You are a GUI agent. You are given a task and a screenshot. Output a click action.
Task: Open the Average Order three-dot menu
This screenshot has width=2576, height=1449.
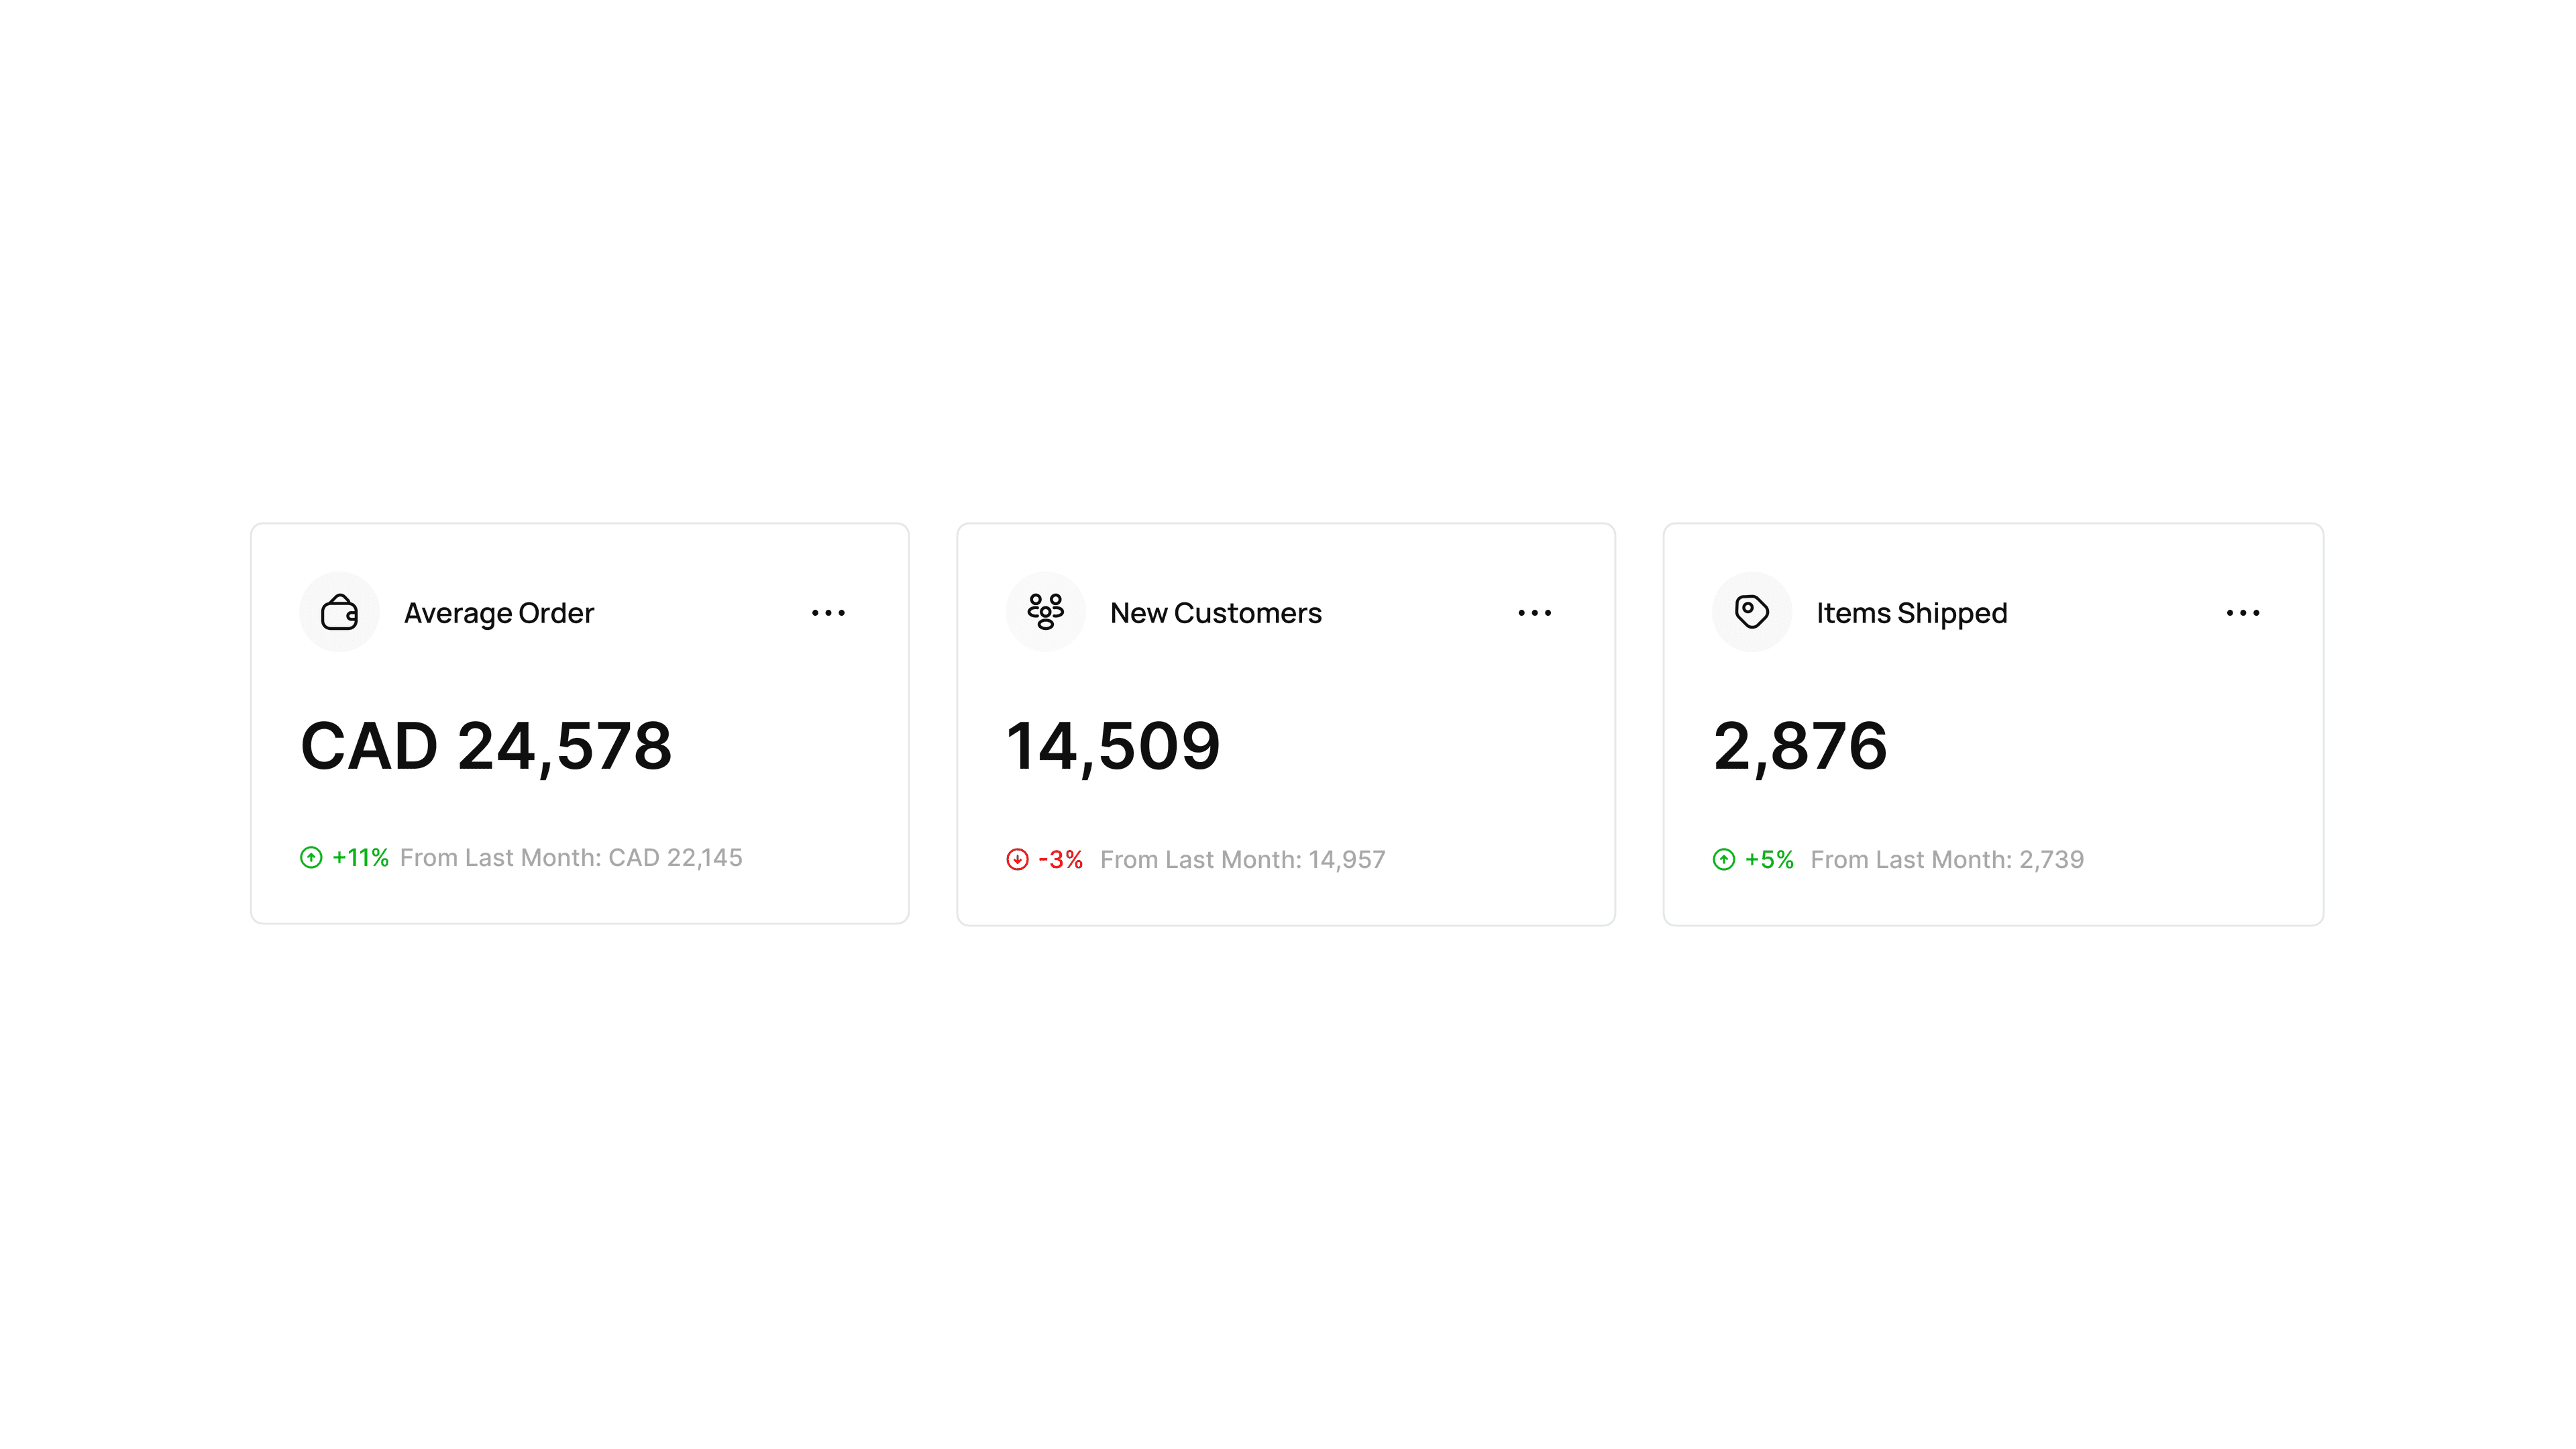pyautogui.click(x=828, y=613)
